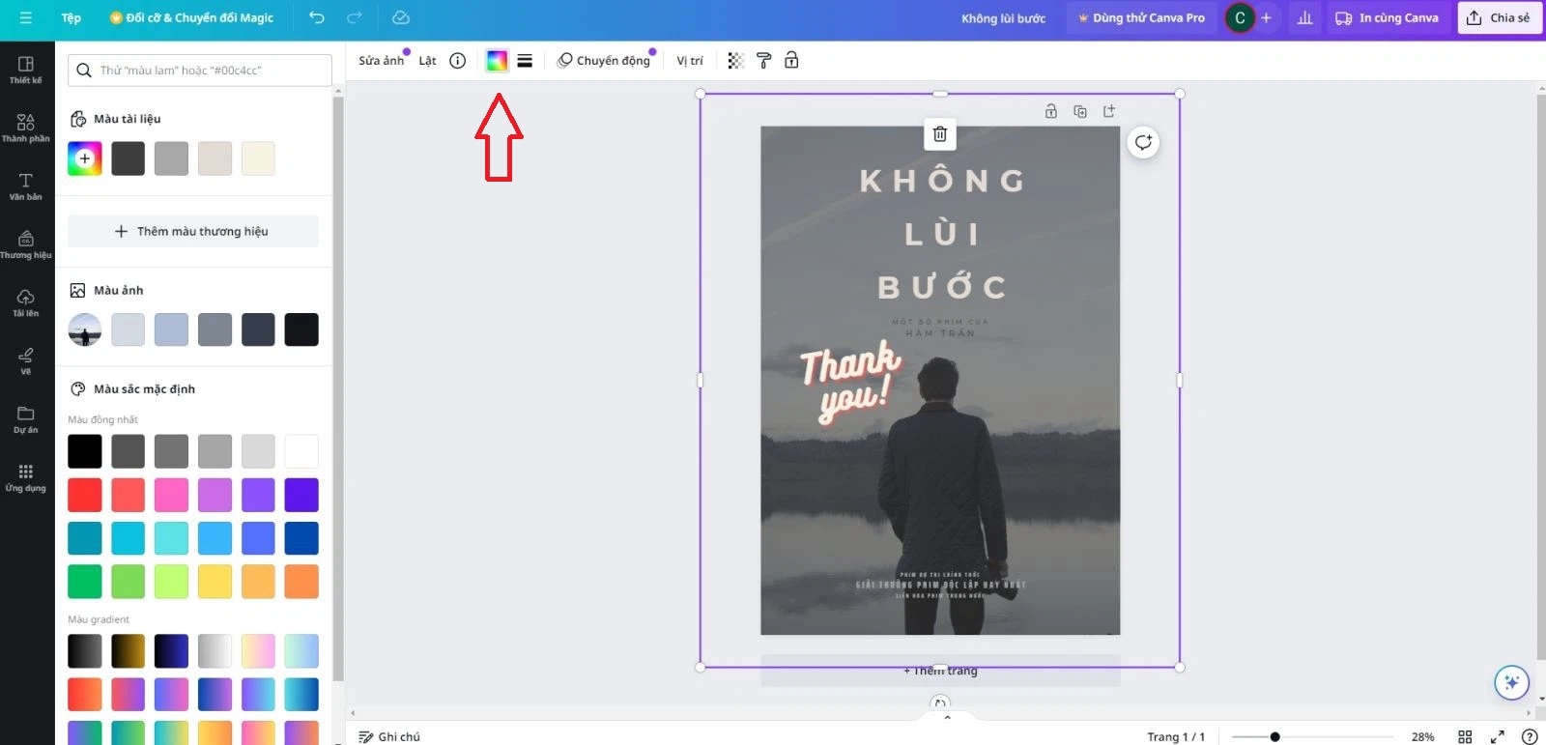Screen dimensions: 1546x745
Task: Open rainbow color picker icon
Action: tap(497, 61)
